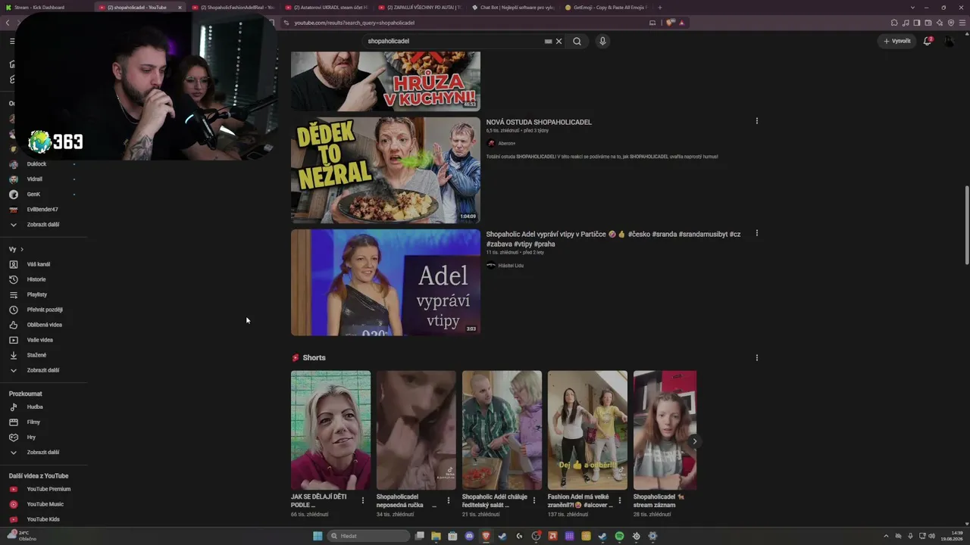
Task: Open the Aberon+ channel link
Action: click(x=506, y=143)
